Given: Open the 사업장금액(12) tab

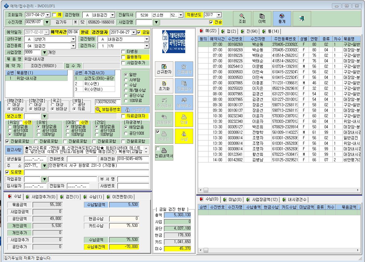Looking at the screenshot, I should click(x=262, y=200).
